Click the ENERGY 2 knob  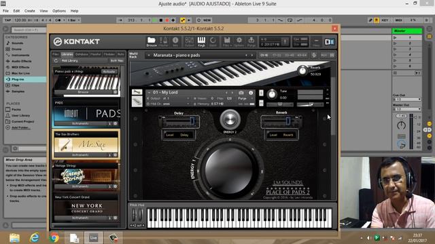230,119
